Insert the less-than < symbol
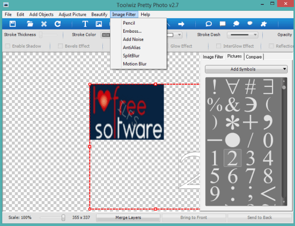Viewport: 295px width, 226px height. coord(268,194)
